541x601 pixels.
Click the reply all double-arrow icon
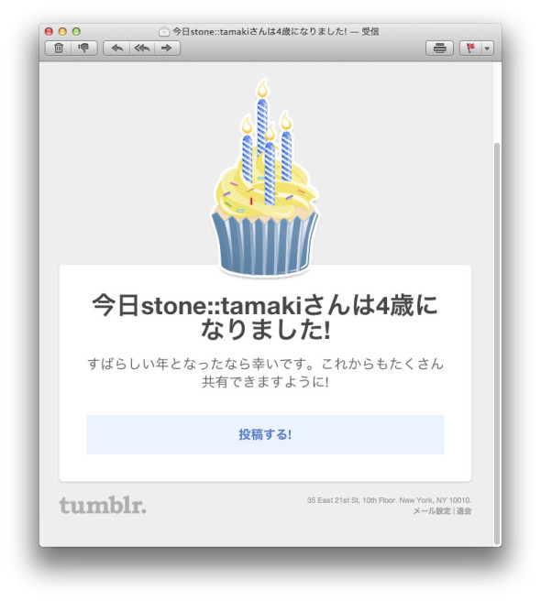[142, 49]
